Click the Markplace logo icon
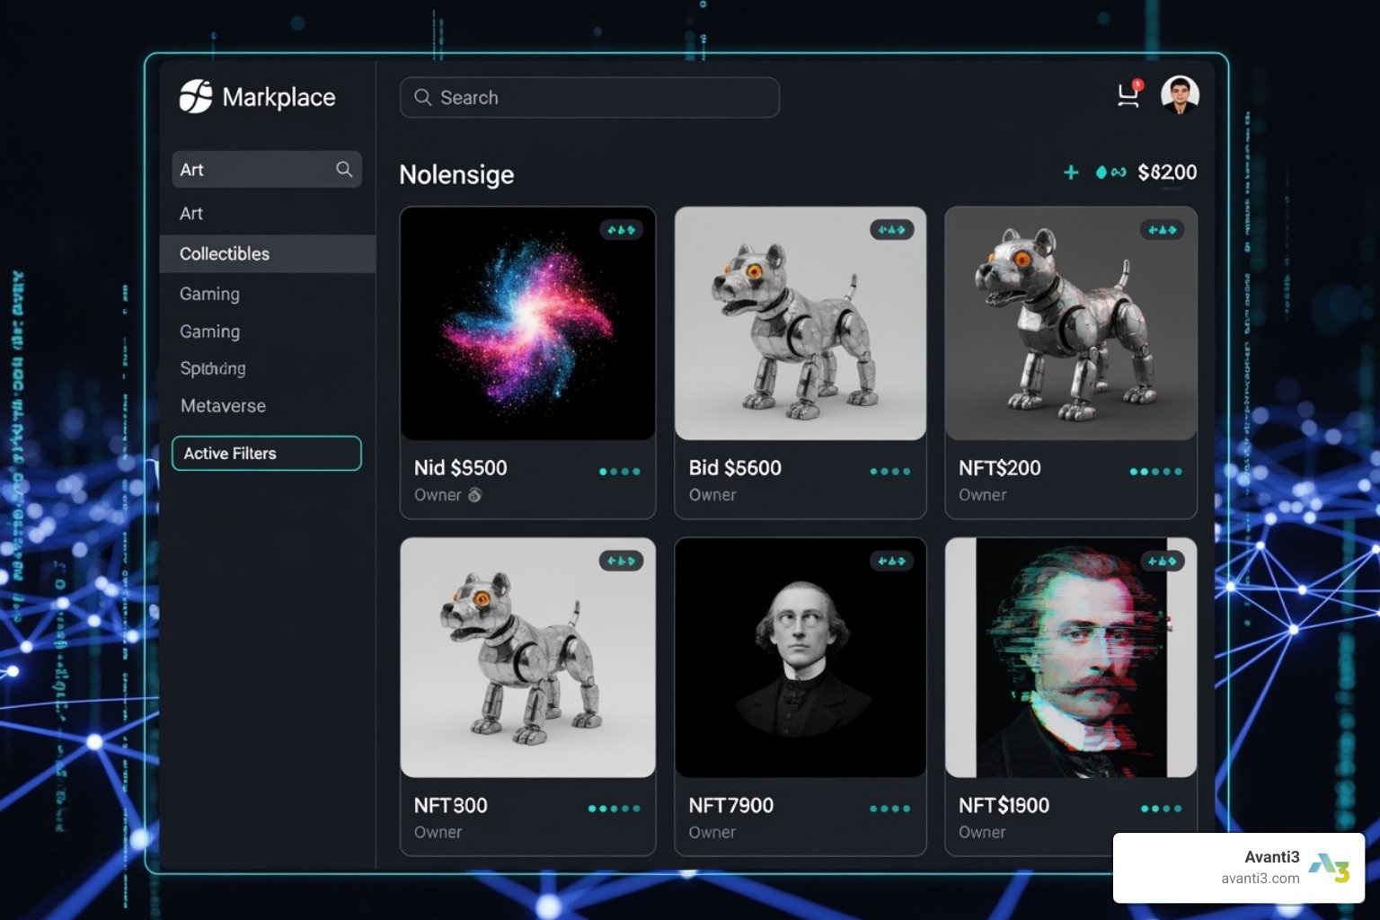This screenshot has height=920, width=1380. [196, 96]
